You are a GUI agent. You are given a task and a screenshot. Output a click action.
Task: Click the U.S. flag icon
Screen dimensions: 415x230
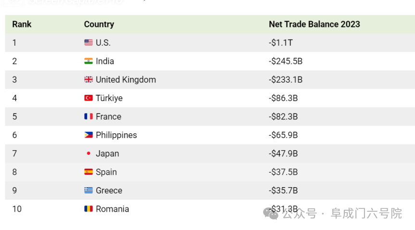88,43
